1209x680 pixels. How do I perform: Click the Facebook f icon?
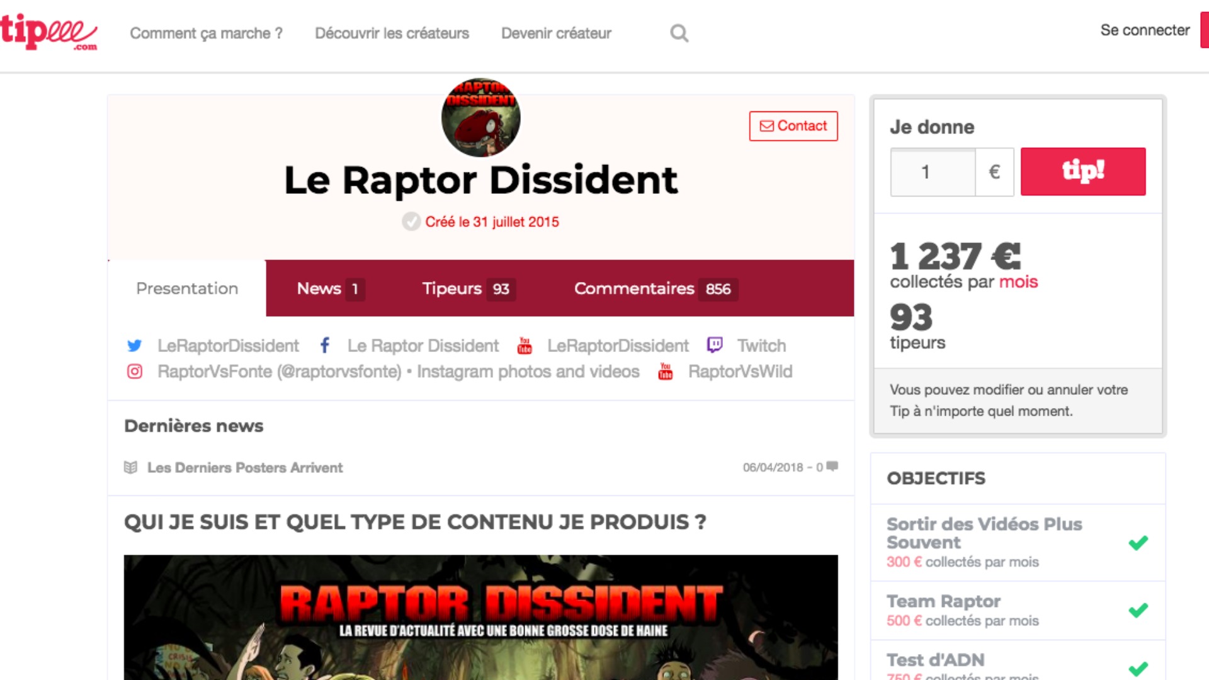tap(324, 345)
